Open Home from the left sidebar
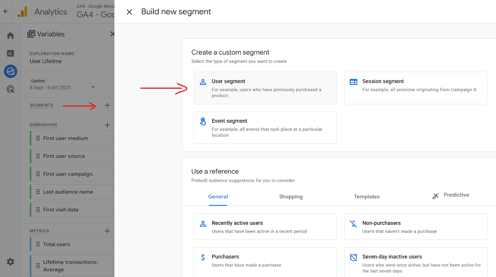The height and width of the screenshot is (277, 496). click(11, 36)
